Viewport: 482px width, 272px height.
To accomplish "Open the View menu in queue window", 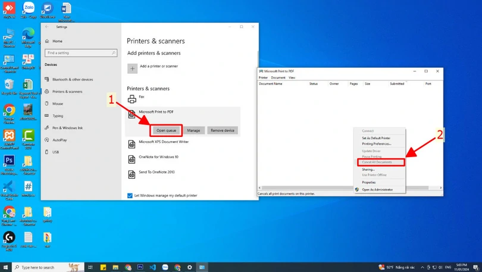I will pos(292,78).
